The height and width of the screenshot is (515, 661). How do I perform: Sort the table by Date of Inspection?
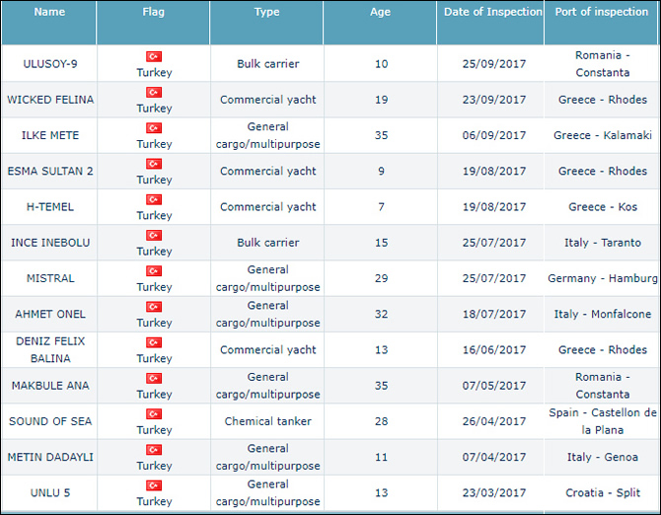(492, 13)
